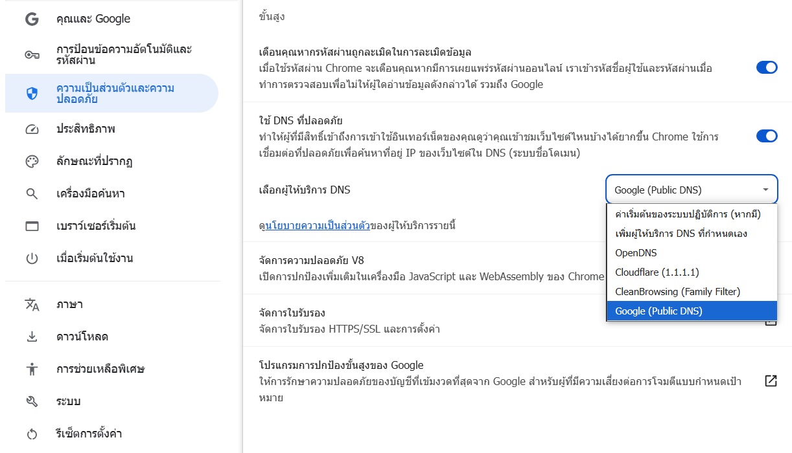The height and width of the screenshot is (453, 792).
Task: Click the ใช้ DNS ที่ปลอดภัย title text
Action: pyautogui.click(x=301, y=120)
